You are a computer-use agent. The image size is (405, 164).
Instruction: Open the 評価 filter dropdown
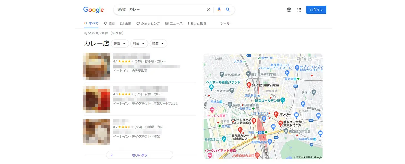(x=120, y=44)
